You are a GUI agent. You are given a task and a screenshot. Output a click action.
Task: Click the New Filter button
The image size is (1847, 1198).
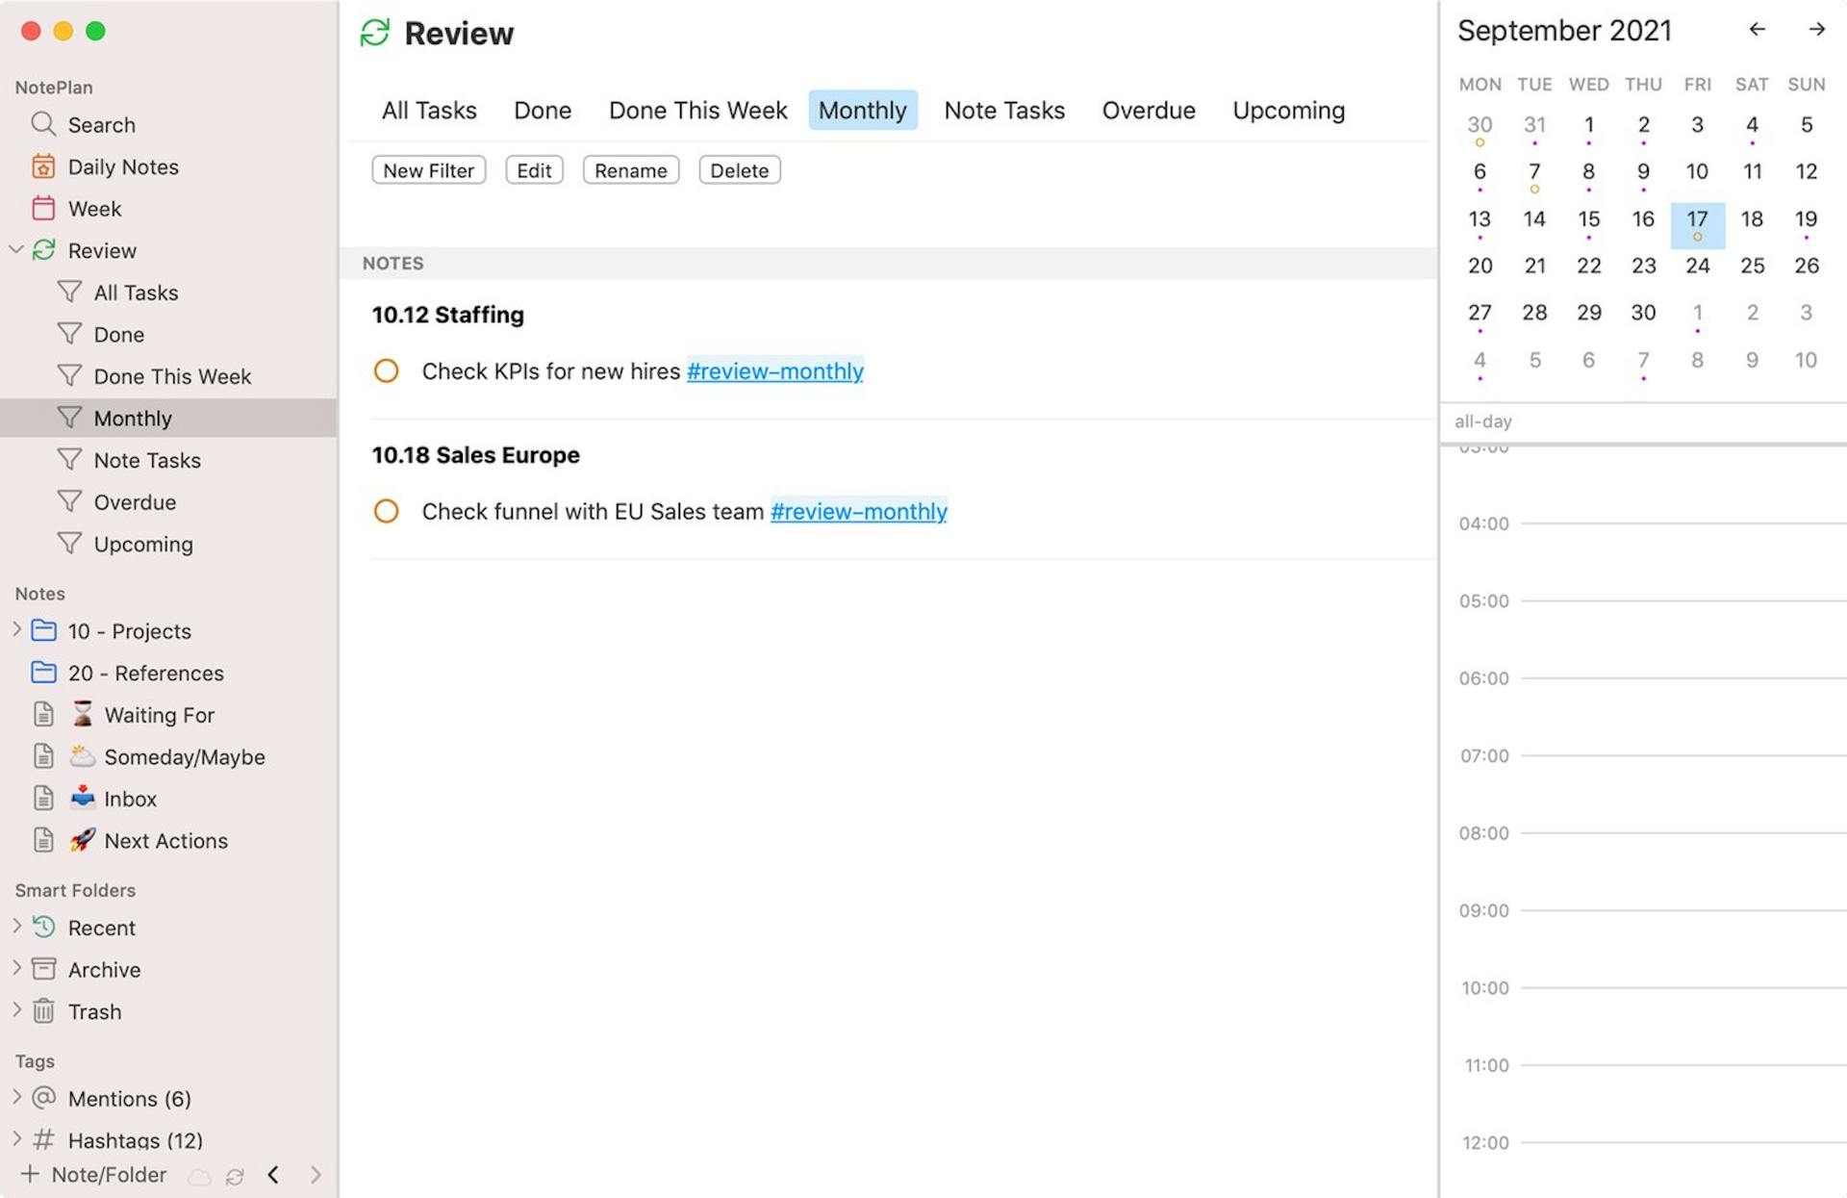[x=428, y=169]
